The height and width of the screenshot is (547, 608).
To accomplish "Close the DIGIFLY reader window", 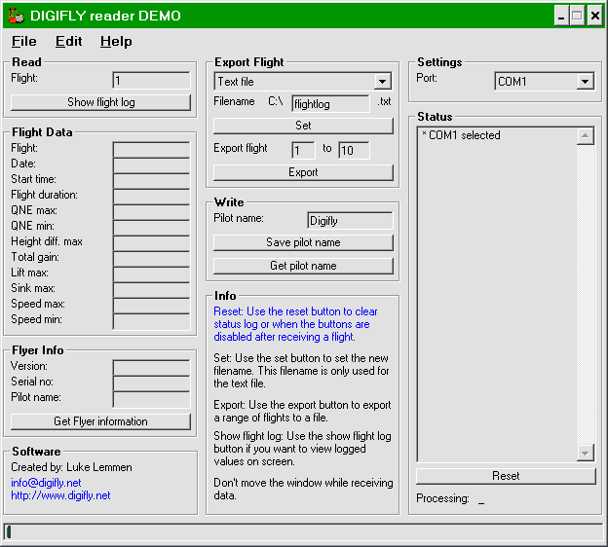I will pos(595,16).
